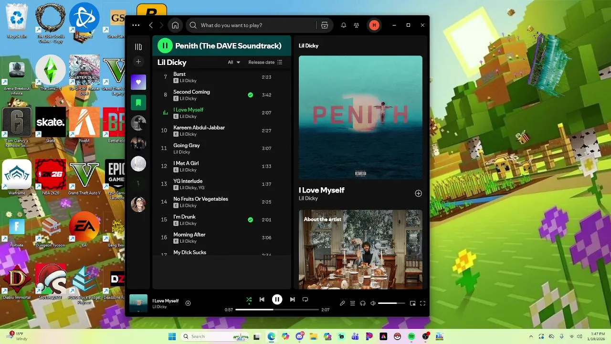Toggle repeat mode
The height and width of the screenshot is (344, 611).
pos(305,300)
